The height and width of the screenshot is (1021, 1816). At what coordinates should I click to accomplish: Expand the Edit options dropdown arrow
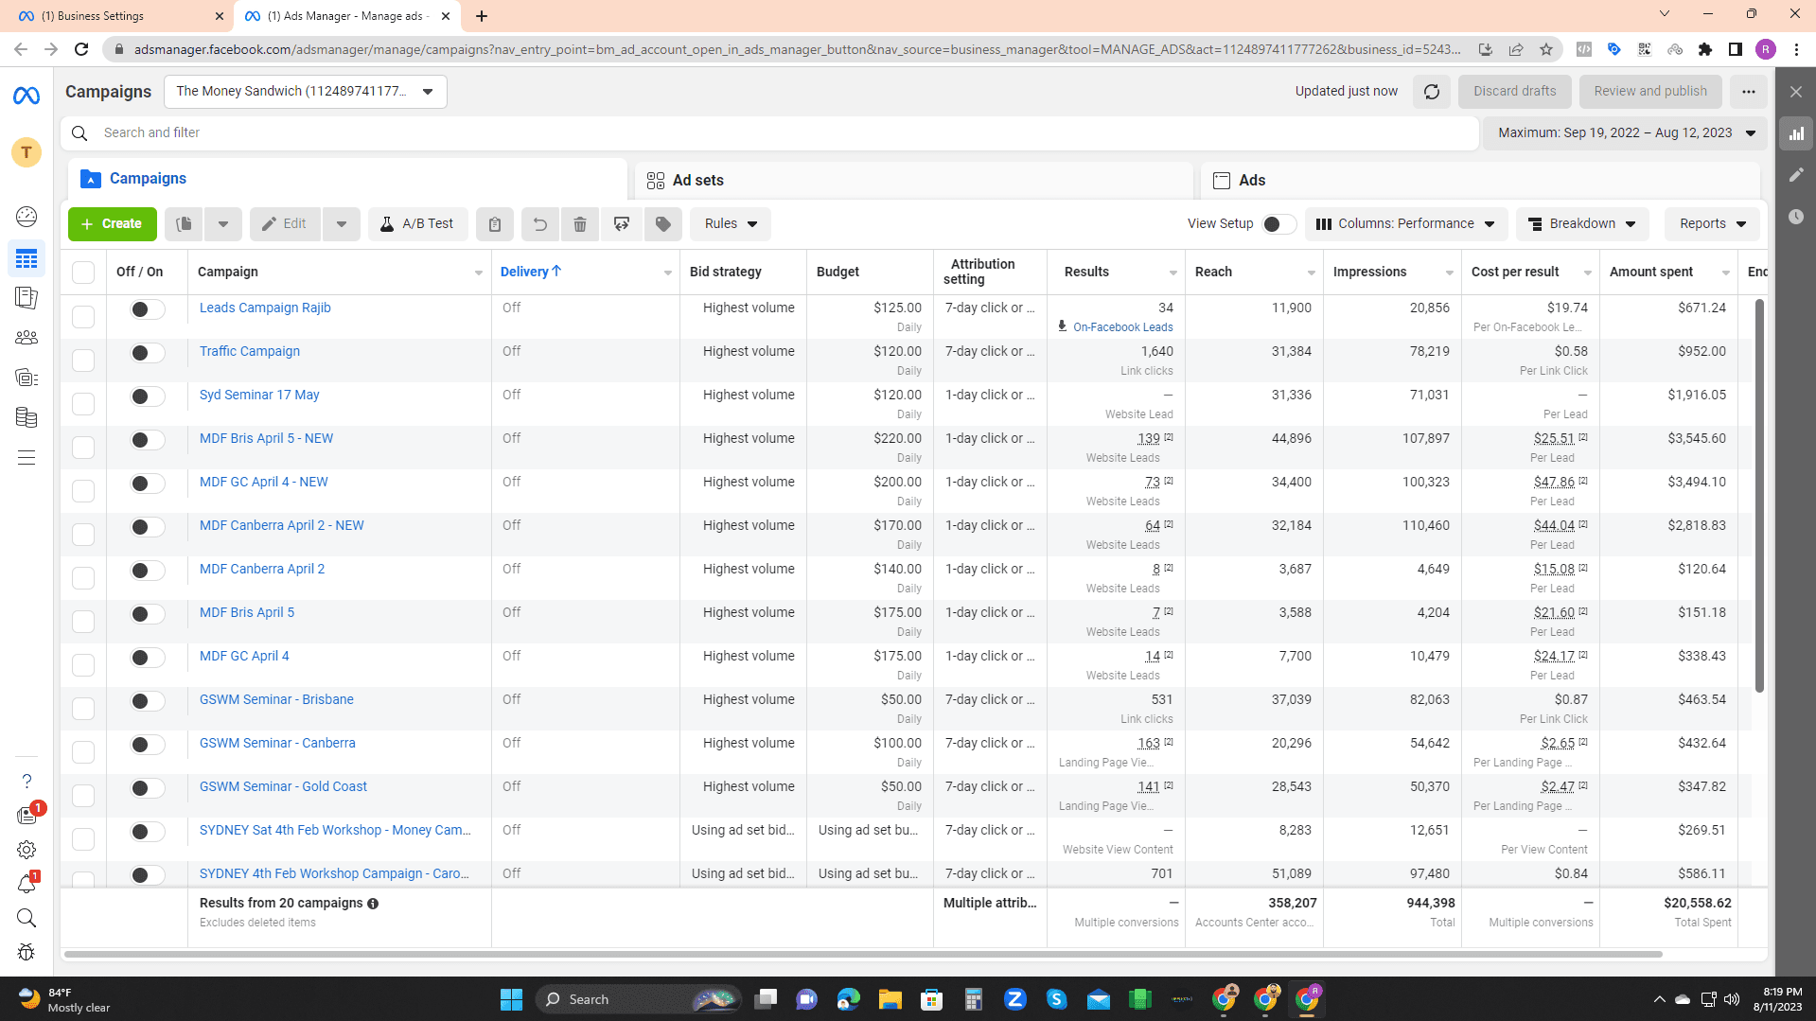(x=342, y=224)
